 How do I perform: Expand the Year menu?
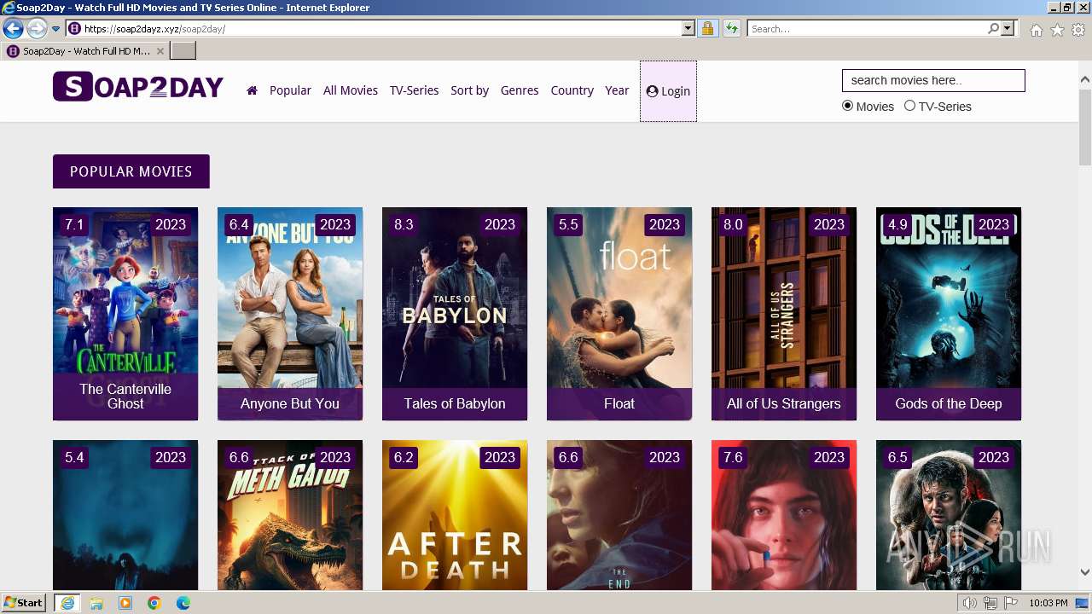pos(617,90)
